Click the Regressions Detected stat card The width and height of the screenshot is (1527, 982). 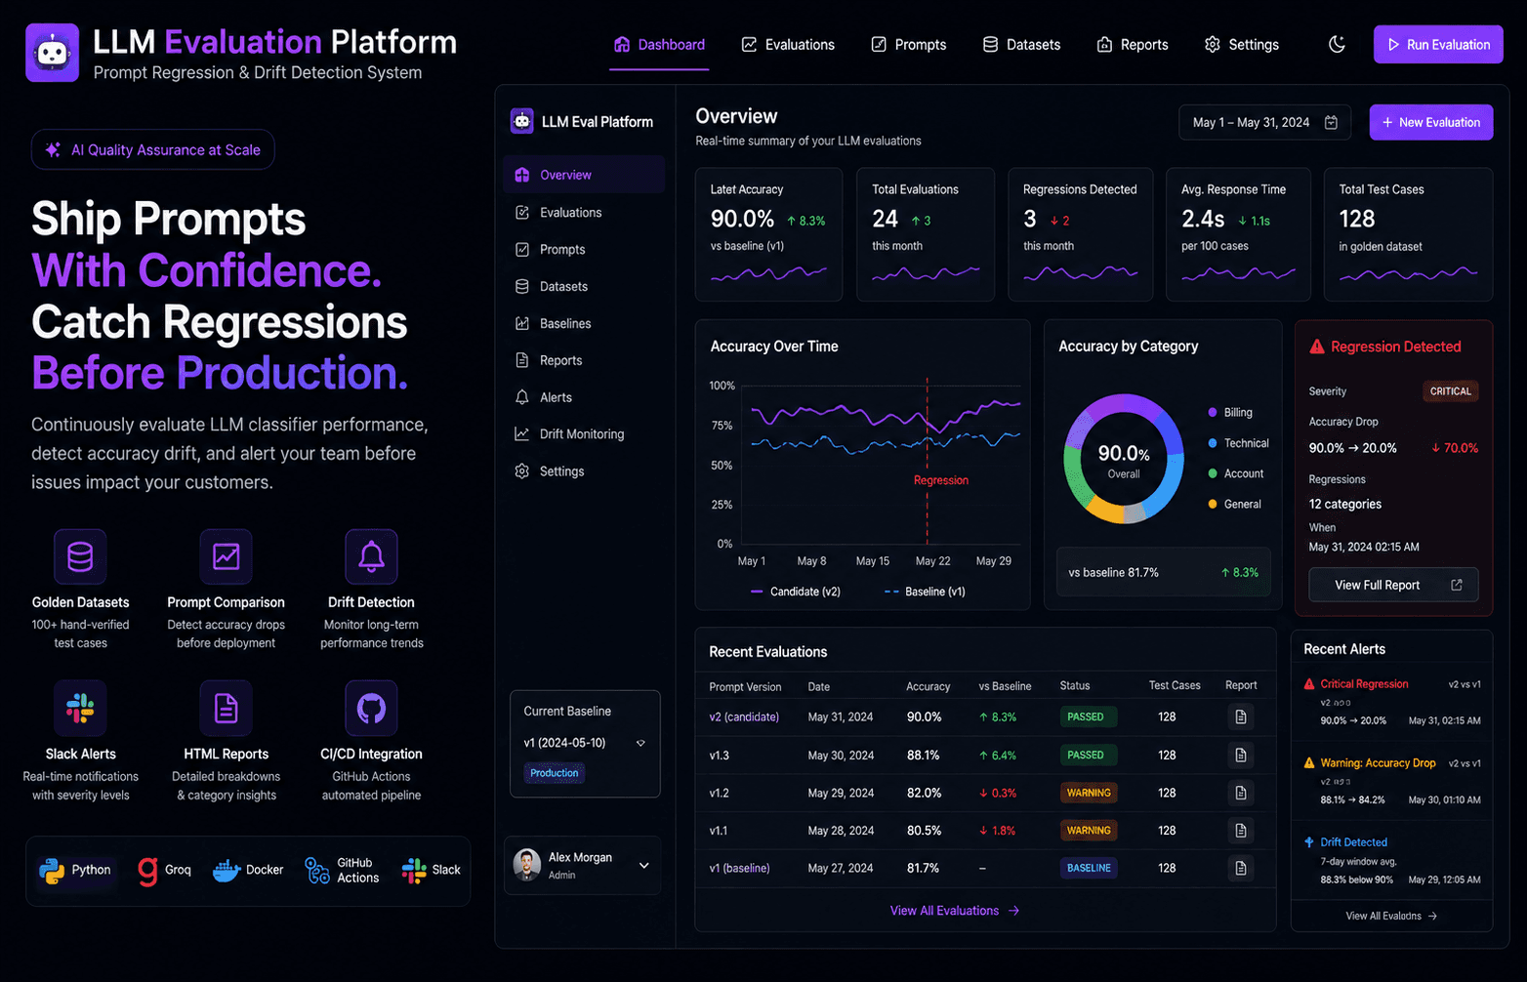pyautogui.click(x=1081, y=234)
